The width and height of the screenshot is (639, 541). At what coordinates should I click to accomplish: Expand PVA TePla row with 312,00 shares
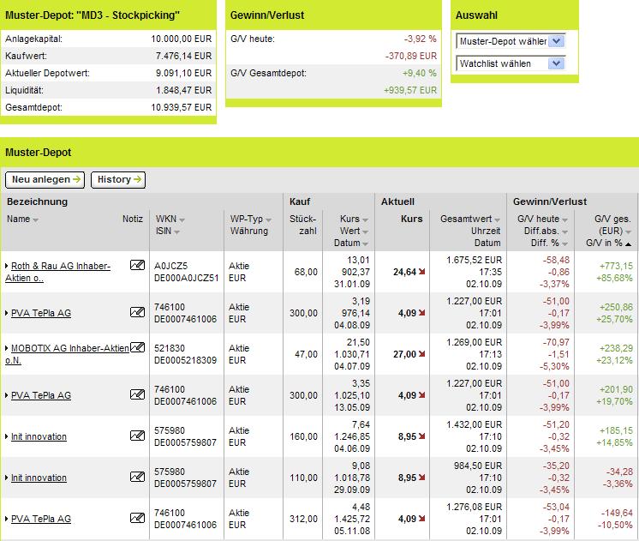click(7, 519)
